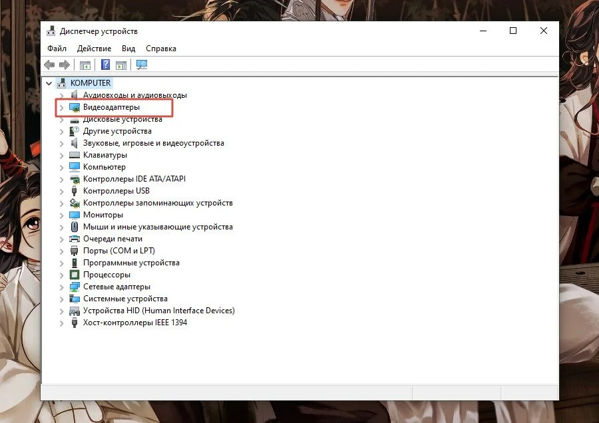
Task: Click the Системные устройства icon
Action: coord(75,299)
